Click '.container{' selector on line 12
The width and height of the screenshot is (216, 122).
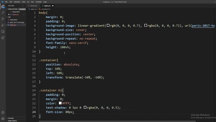[49, 60]
